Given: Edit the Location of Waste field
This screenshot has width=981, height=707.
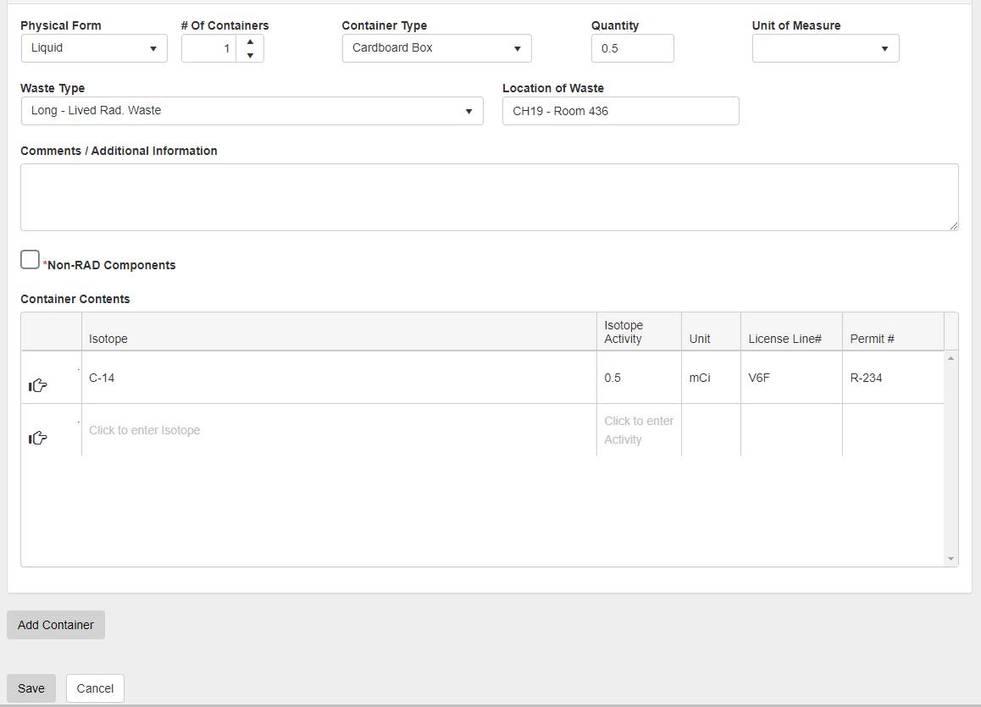Looking at the screenshot, I should pyautogui.click(x=620, y=111).
